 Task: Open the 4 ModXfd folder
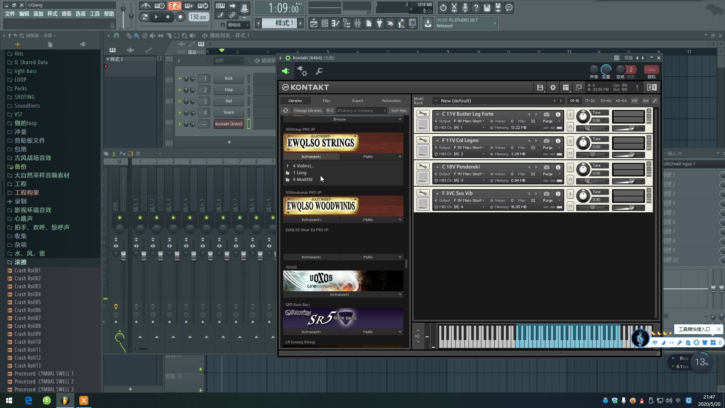[x=302, y=180]
